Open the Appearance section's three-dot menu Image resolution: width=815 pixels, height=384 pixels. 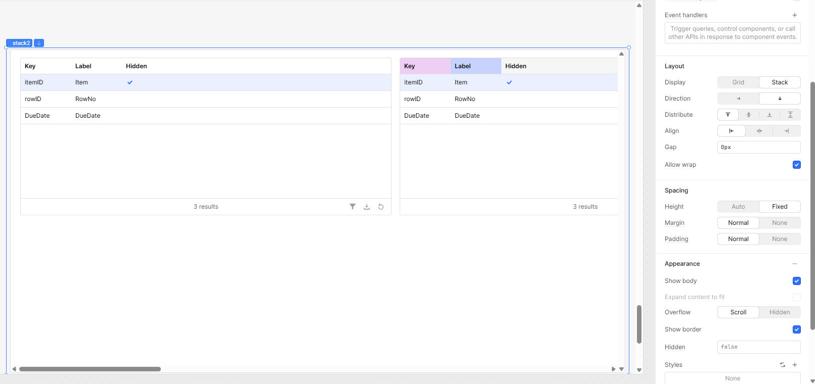click(x=795, y=264)
